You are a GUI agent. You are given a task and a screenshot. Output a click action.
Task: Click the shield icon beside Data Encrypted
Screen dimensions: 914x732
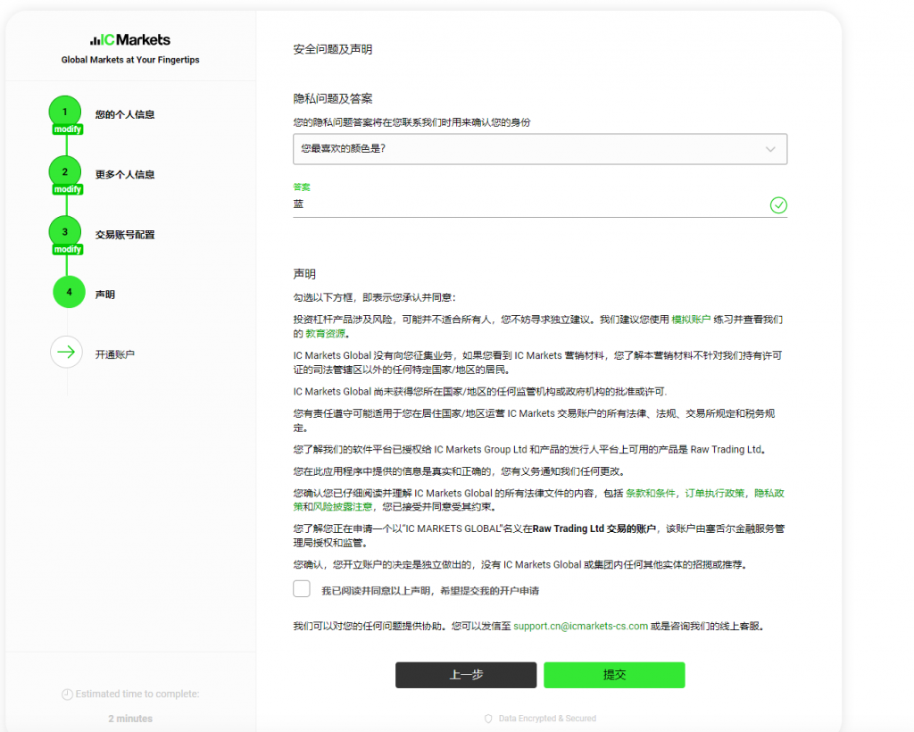pos(488,719)
